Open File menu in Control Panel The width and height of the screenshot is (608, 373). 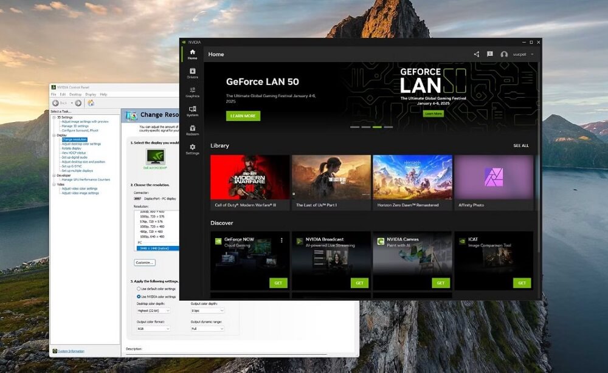[x=54, y=95]
